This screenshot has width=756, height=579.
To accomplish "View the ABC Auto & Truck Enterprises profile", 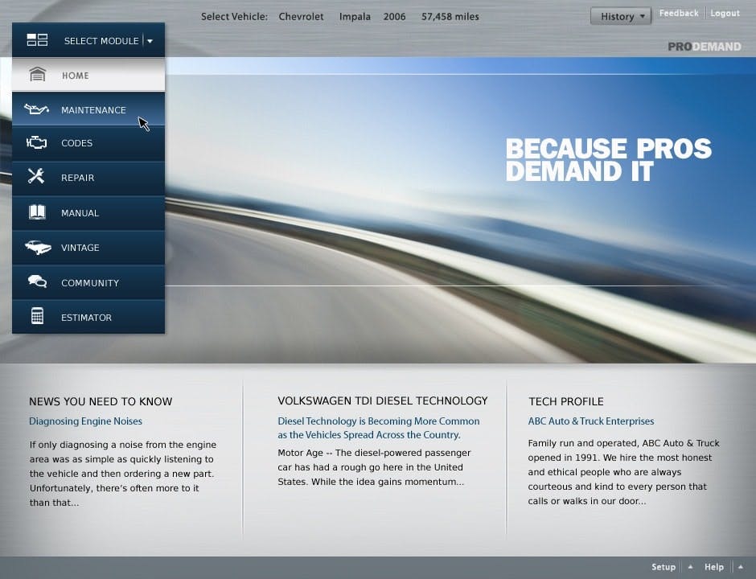I will tap(590, 421).
